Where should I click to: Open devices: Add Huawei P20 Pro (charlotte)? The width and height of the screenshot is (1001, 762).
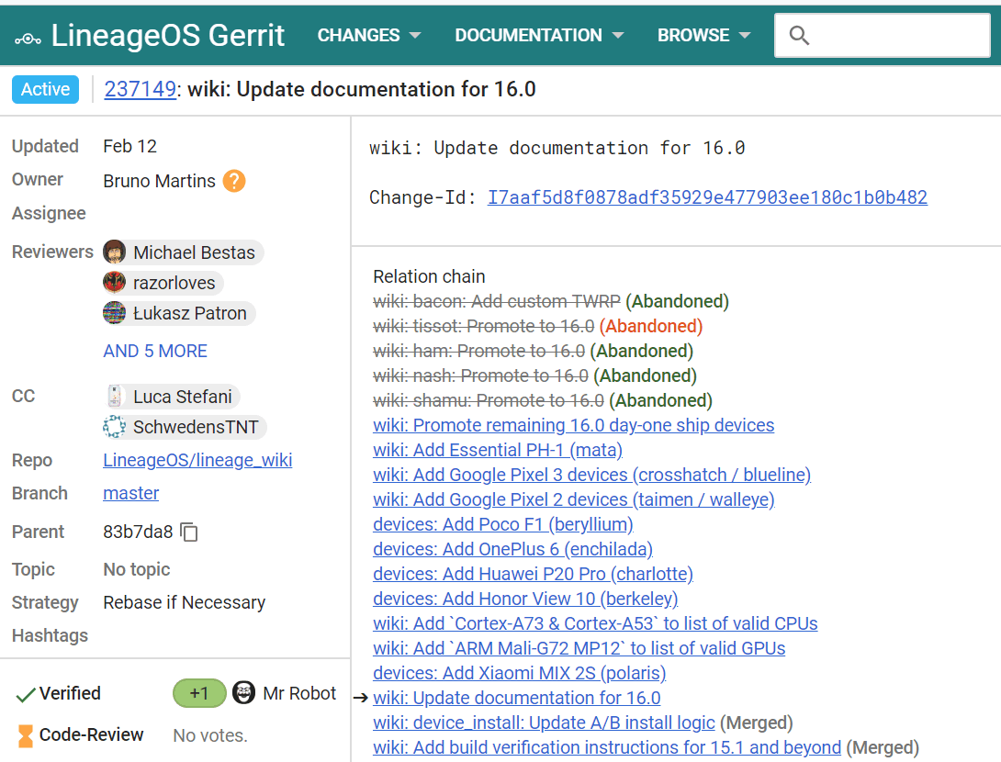(533, 574)
